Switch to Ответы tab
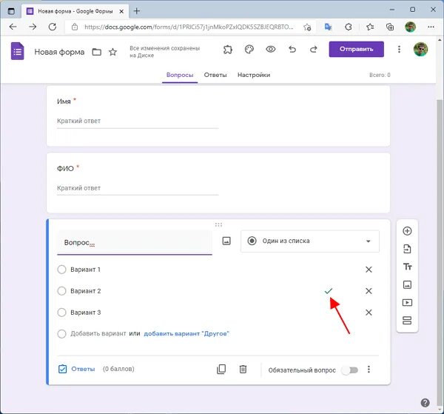 click(x=215, y=75)
